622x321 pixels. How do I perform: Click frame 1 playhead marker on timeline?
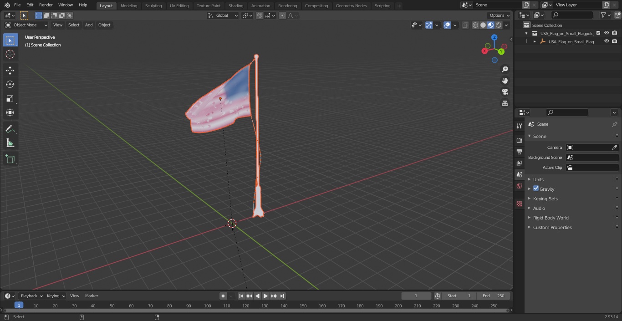(19, 306)
